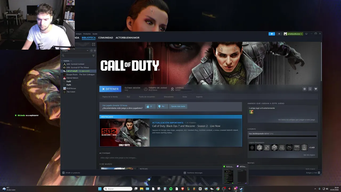The width and height of the screenshot is (341, 192).
Task: Open the BIBLIOTECA tab
Action: point(89,38)
